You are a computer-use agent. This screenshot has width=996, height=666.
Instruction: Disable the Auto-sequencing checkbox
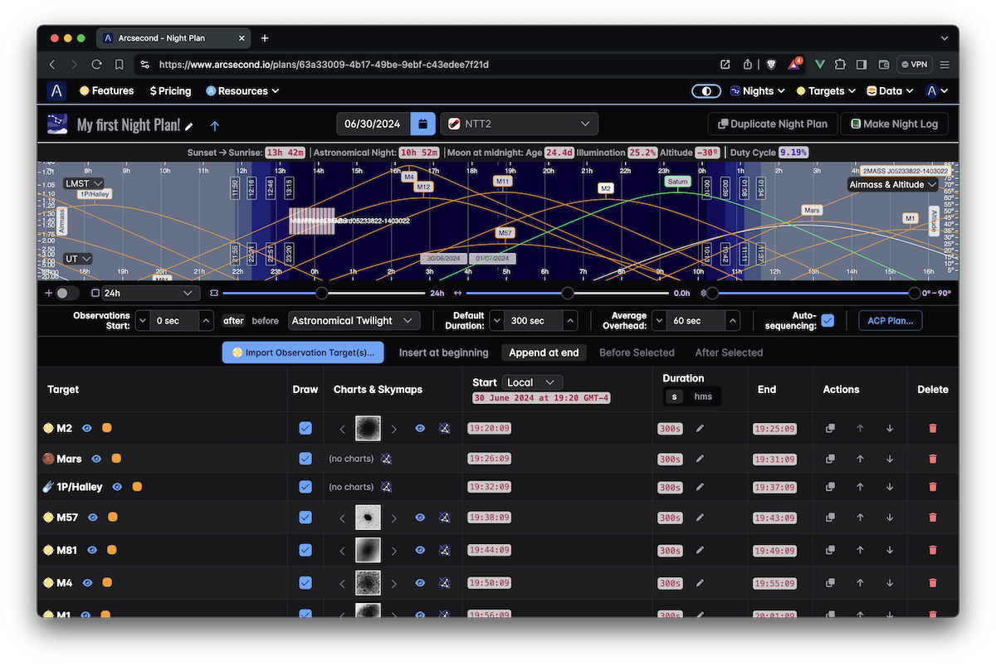[x=828, y=321]
